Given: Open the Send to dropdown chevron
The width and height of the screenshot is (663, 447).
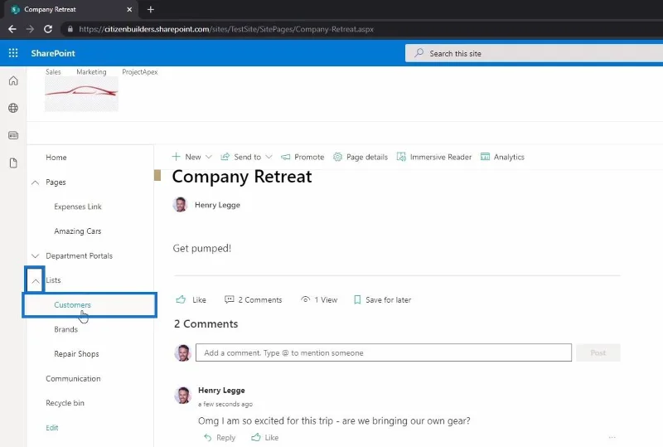Looking at the screenshot, I should tap(269, 157).
